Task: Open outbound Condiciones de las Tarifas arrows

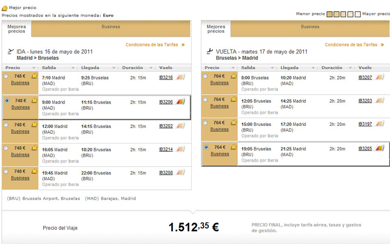Action: 183,45
